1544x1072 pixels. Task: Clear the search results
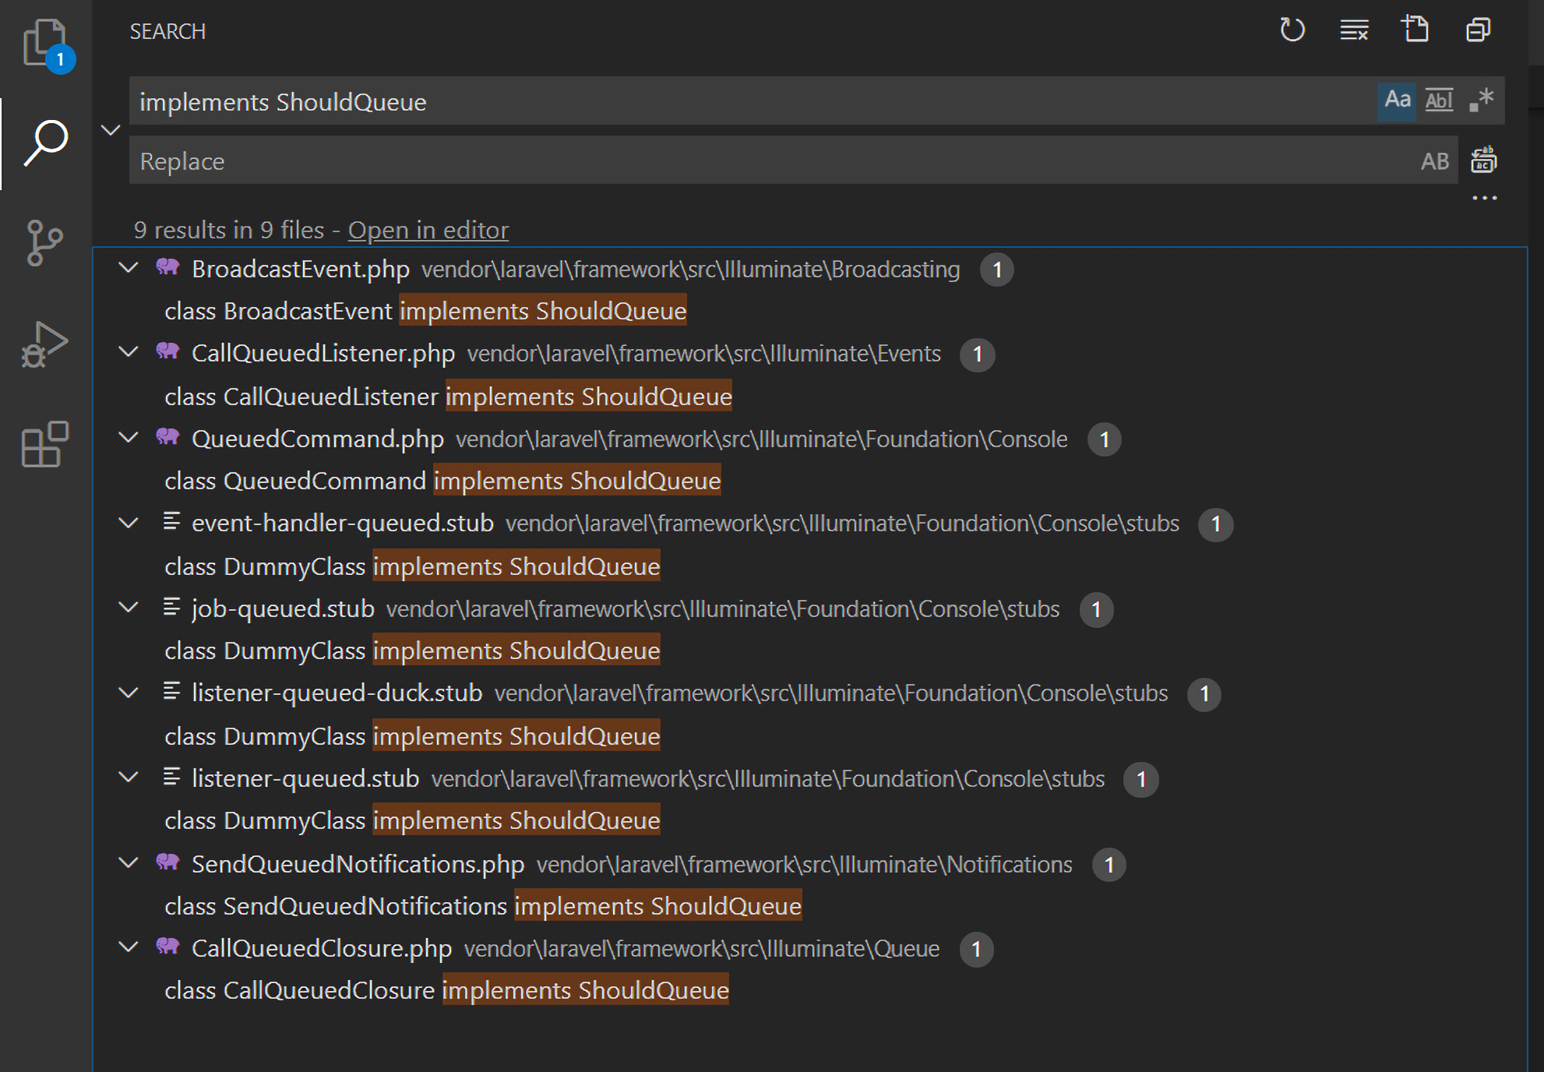point(1354,30)
